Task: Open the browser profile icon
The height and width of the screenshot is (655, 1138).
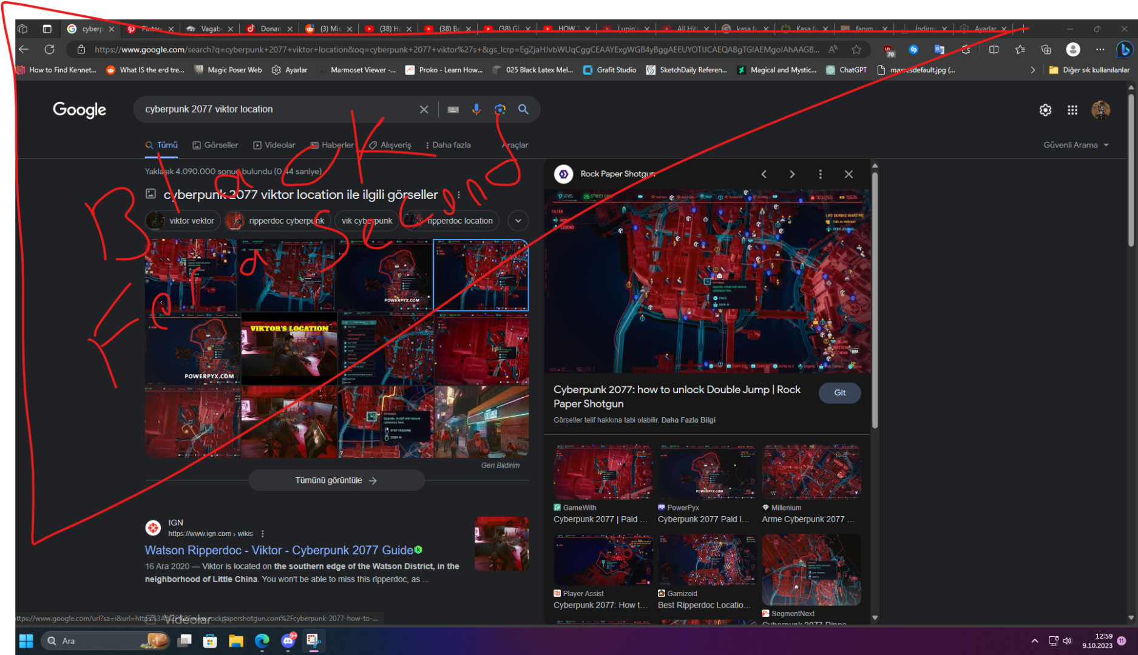Action: pyautogui.click(x=1073, y=49)
